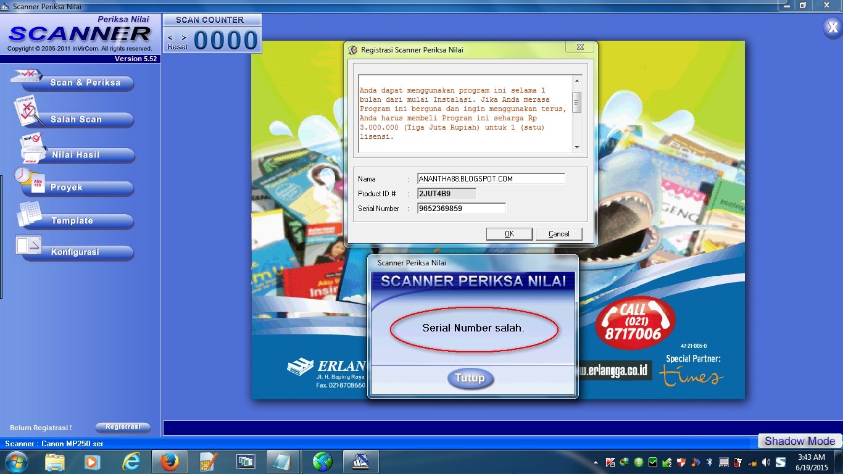Click the Version 5.52 label
The image size is (843, 474).
coord(136,59)
